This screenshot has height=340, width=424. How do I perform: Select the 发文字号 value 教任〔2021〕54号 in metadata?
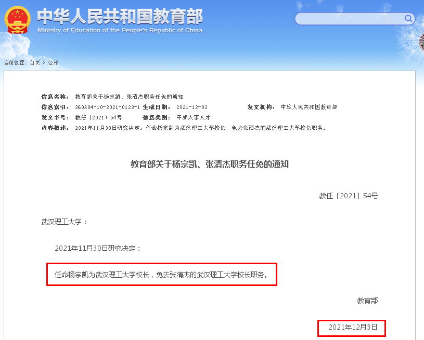click(x=98, y=117)
